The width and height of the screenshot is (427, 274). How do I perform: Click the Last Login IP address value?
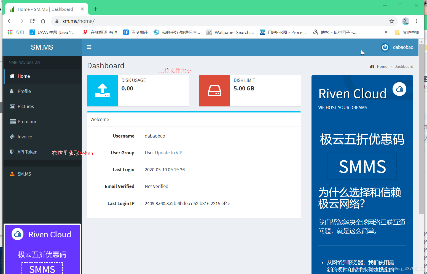coord(187,203)
